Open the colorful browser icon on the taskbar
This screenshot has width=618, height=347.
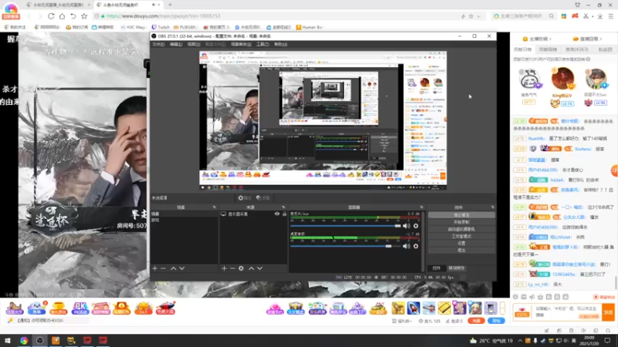click(x=24, y=340)
